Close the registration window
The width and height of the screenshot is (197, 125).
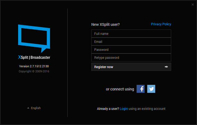pos(192,5)
